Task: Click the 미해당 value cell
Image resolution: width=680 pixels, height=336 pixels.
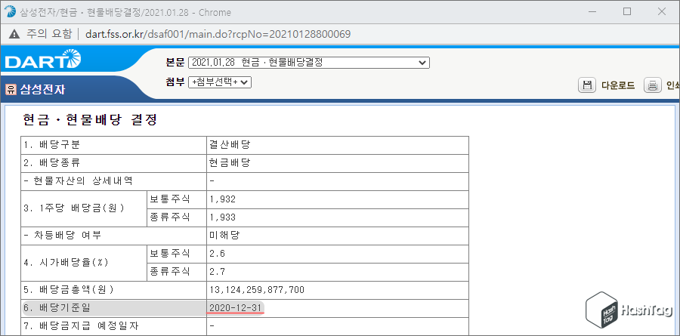Action: point(338,236)
